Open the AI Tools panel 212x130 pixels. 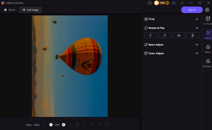pyautogui.click(x=208, y=21)
